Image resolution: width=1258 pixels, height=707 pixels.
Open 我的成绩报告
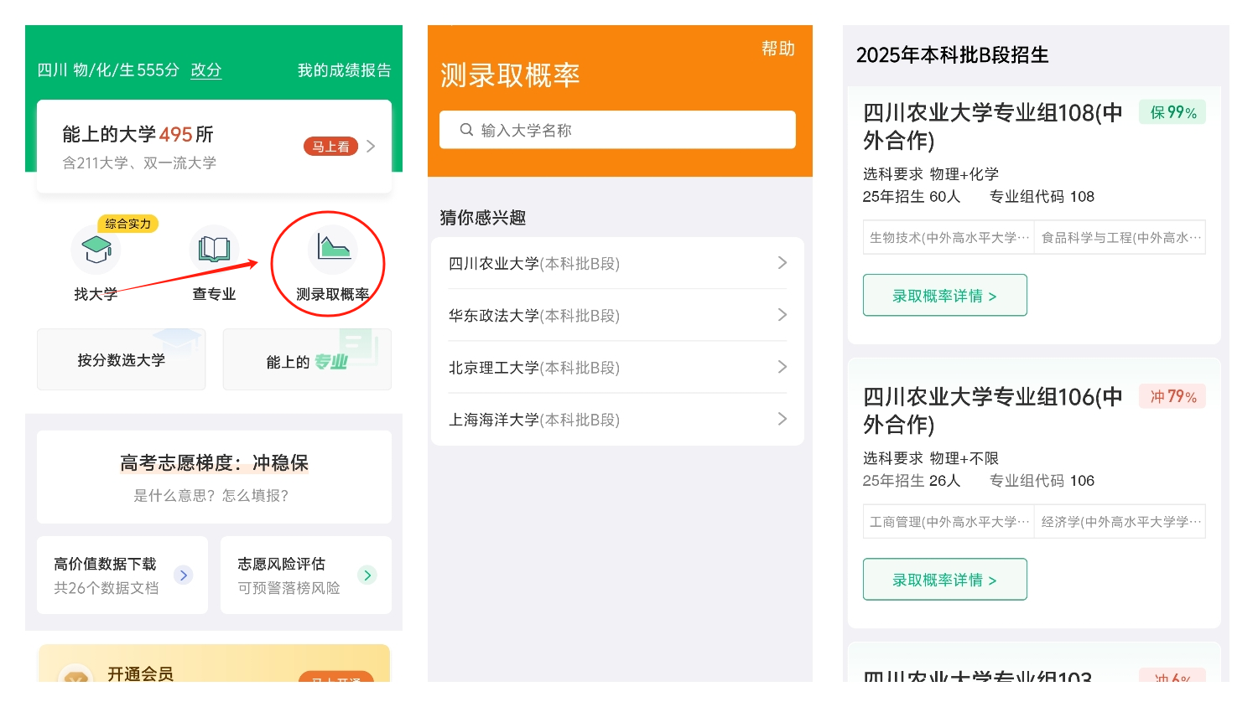[344, 70]
